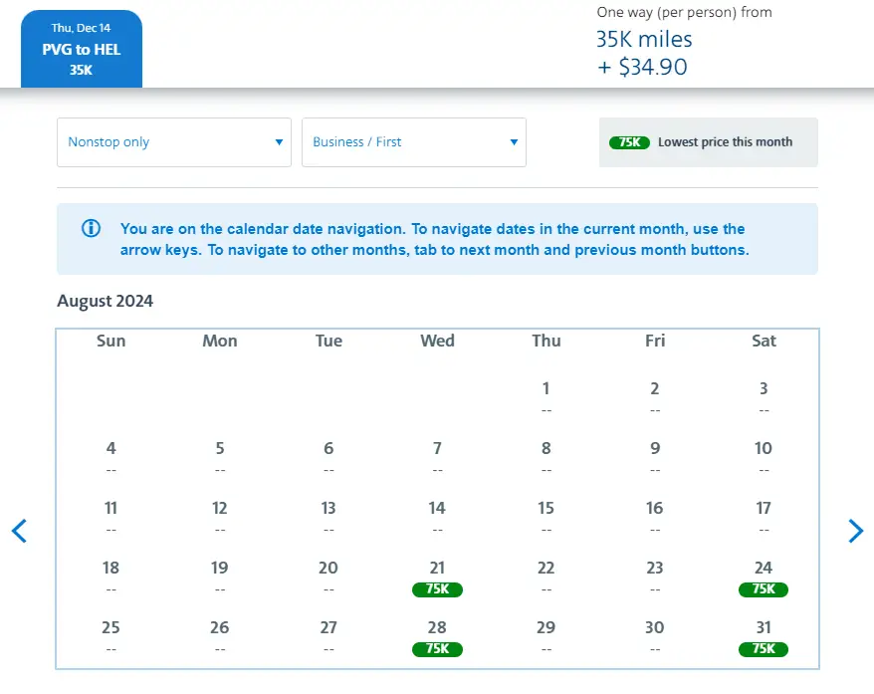Image resolution: width=874 pixels, height=694 pixels.
Task: Click the 75K lowest price legend badge
Action: pyautogui.click(x=629, y=142)
